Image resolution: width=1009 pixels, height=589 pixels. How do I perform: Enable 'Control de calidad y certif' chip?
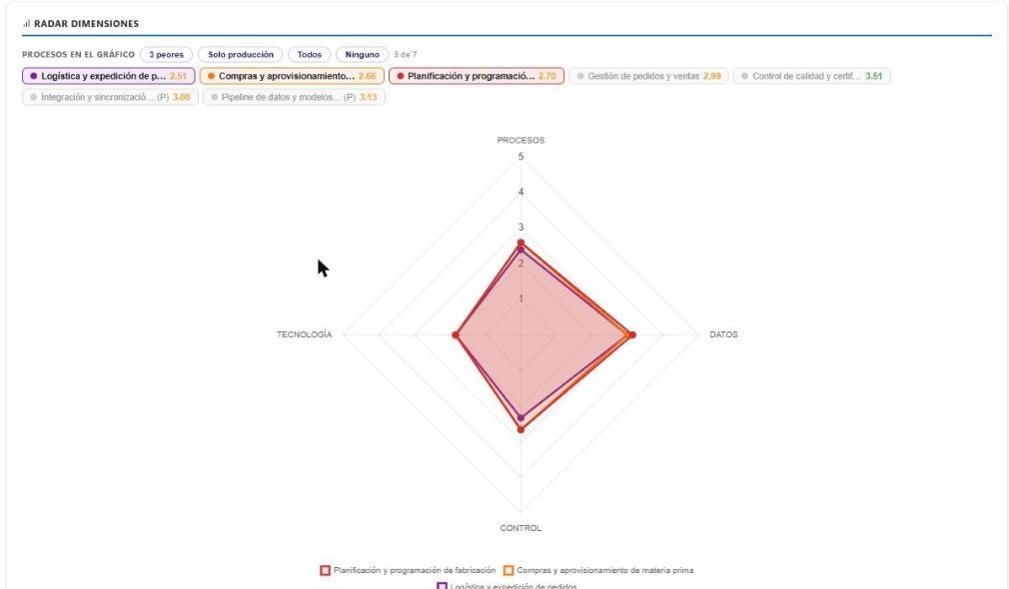coord(812,76)
